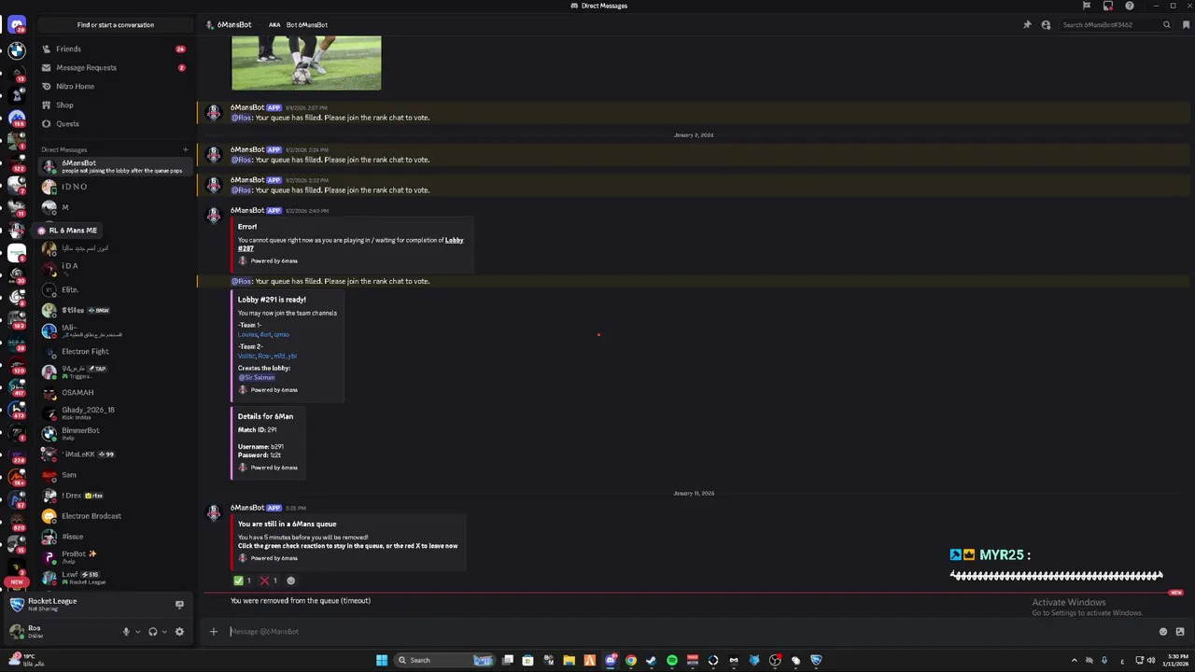Image resolution: width=1195 pixels, height=672 pixels.
Task: Add a reaction with smiley icon
Action: (290, 581)
